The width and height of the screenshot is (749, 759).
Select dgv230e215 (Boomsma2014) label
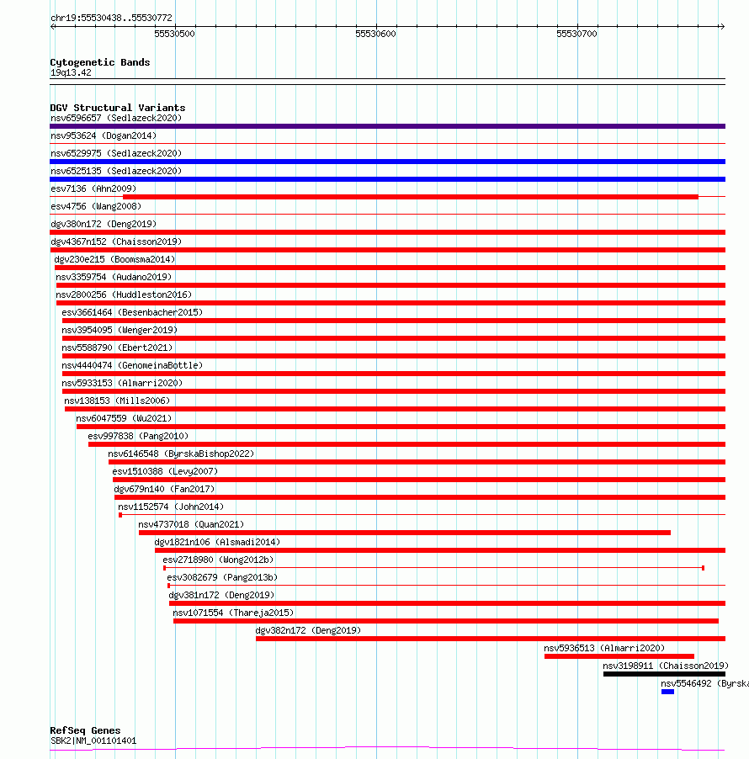[114, 259]
